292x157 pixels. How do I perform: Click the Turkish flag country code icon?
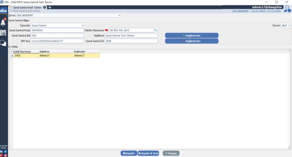(106, 30)
